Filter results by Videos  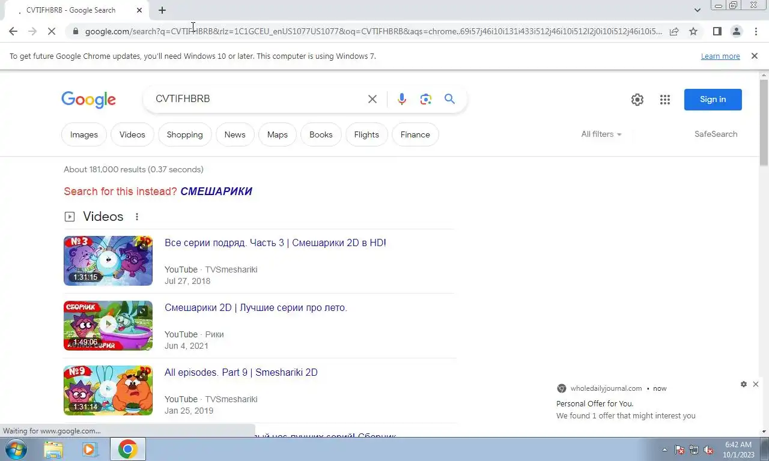click(132, 134)
